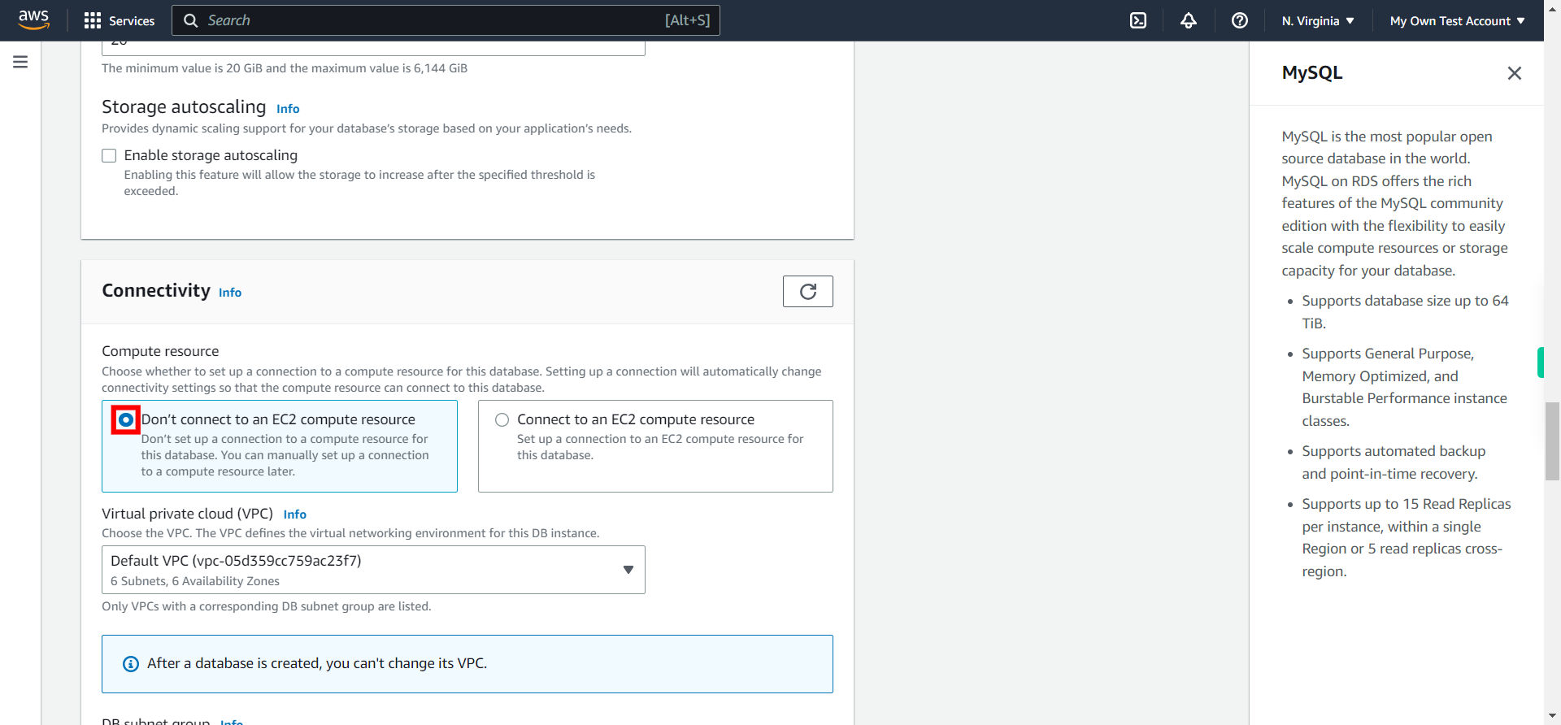Viewport: 1561px width, 725px height.
Task: Open Storage autoscaling Info link
Action: point(288,109)
